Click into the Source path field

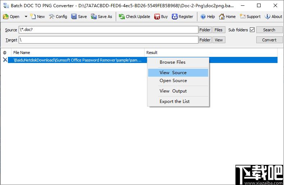[x=109, y=30]
